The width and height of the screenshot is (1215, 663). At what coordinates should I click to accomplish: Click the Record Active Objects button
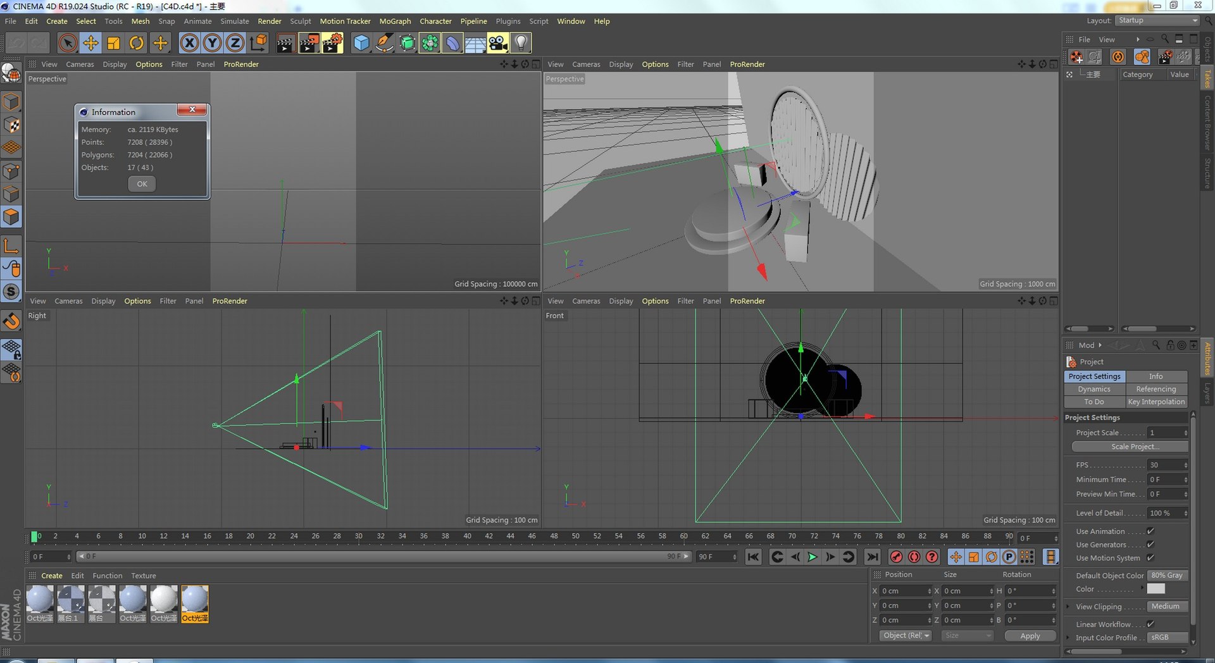[x=896, y=557]
